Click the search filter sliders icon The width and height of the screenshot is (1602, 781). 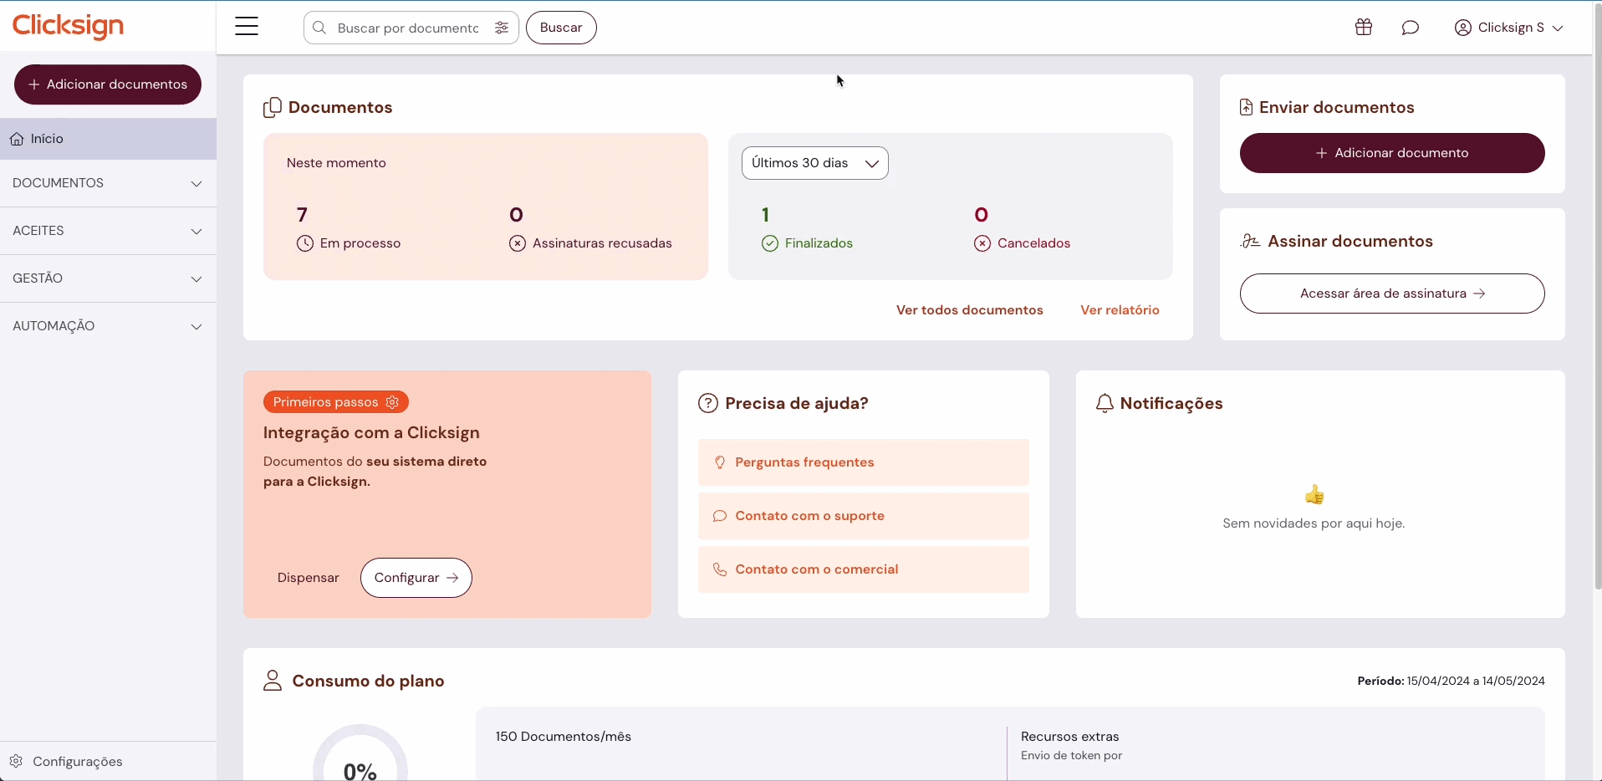(502, 28)
